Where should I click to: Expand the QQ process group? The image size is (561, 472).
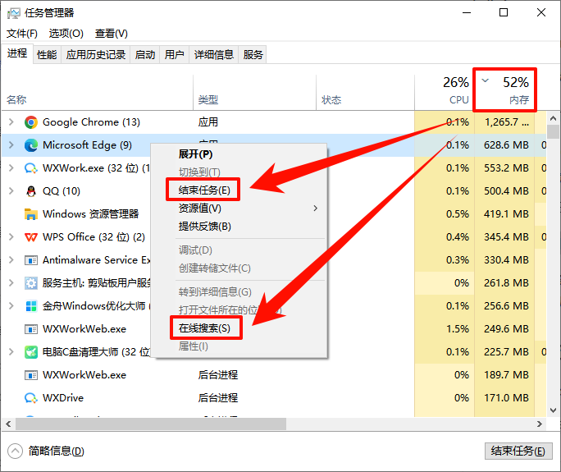pos(11,191)
